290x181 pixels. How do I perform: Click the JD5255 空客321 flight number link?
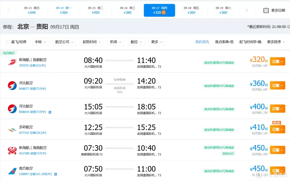[32, 65]
